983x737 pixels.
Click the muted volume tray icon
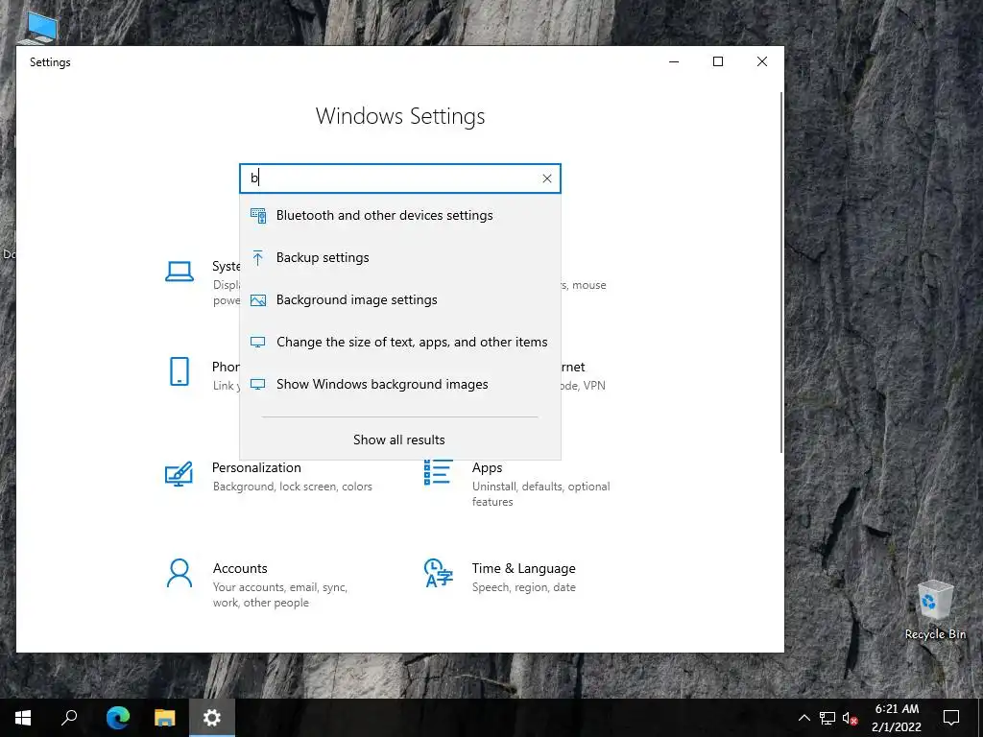(851, 718)
